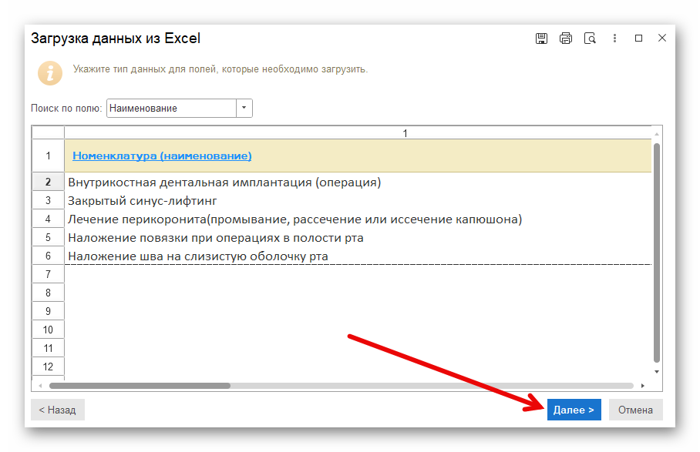Maximize the Excel import dialog
The height and width of the screenshot is (452, 700).
point(638,39)
